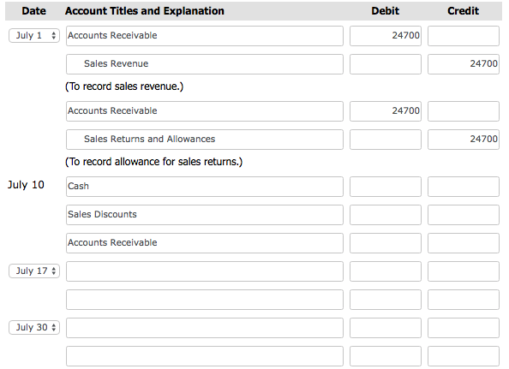
Task: Click the Cash account title field
Action: [x=205, y=187]
